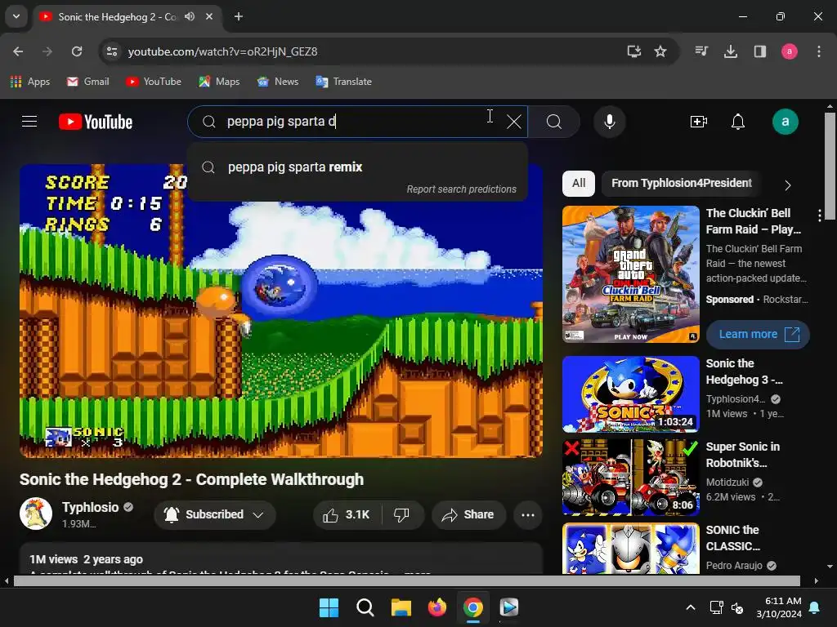Open the Cluckin' Bell Farm Raid thumbnail
The width and height of the screenshot is (837, 627).
tap(630, 274)
